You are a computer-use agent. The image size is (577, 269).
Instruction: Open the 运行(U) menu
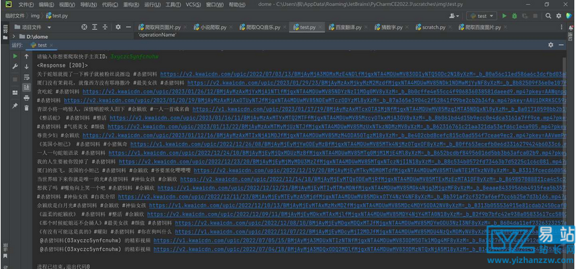(x=152, y=5)
